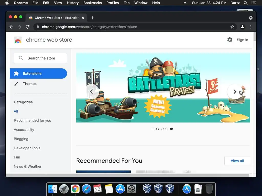Click Sign in link

coord(243,40)
